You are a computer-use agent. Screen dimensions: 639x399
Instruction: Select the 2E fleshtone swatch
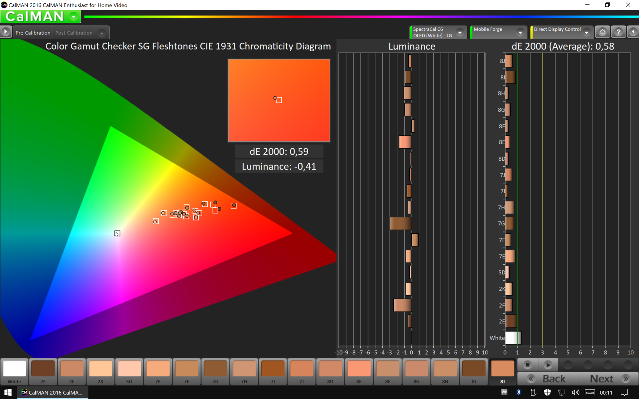click(43, 372)
